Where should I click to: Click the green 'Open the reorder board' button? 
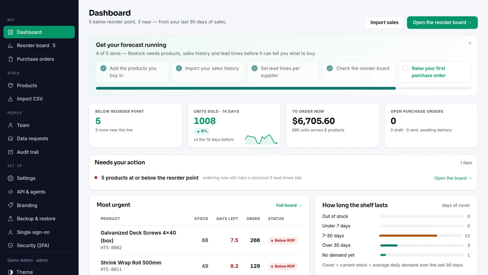(x=442, y=22)
